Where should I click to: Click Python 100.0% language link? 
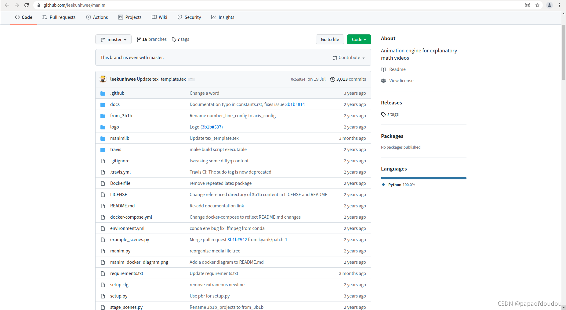[x=399, y=185]
